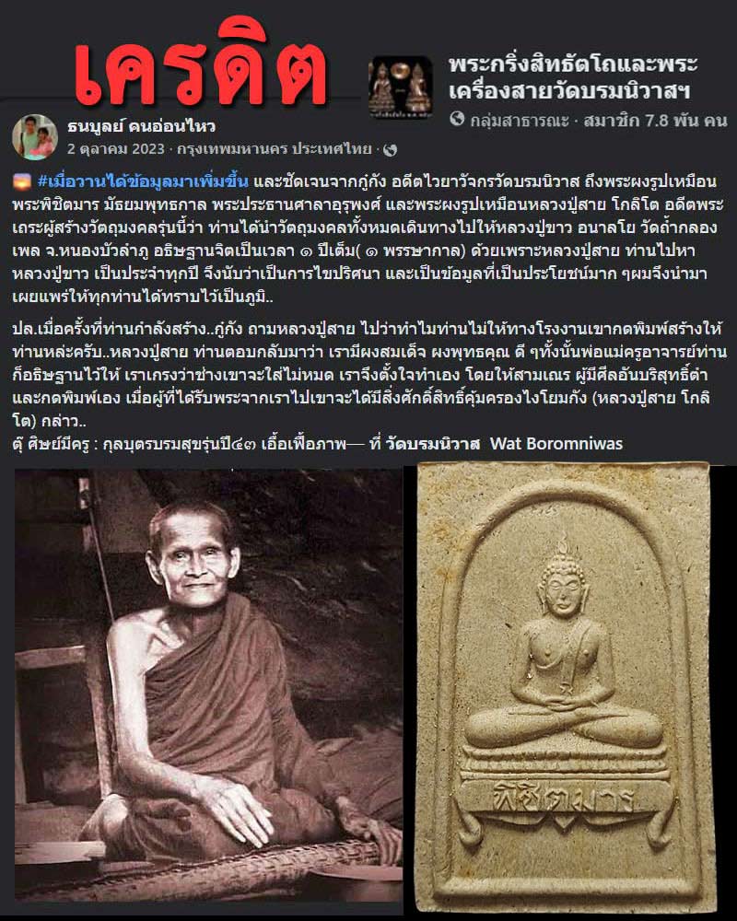
Task: Click the sunrise emoji before the hashtag
Action: pyautogui.click(x=22, y=181)
